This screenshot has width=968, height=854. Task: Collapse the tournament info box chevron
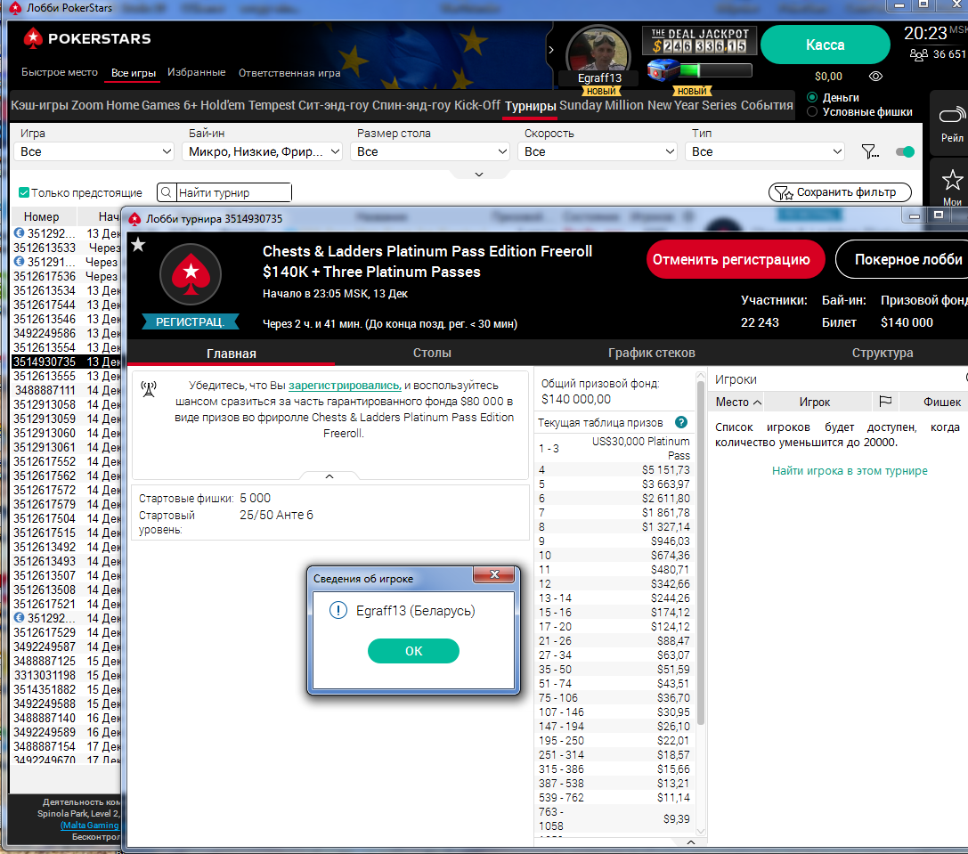coord(329,476)
